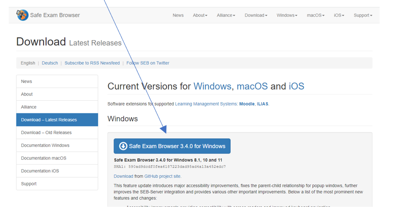The height and width of the screenshot is (215, 400).
Task: Open Documentation macOS sidebar item
Action: coord(44,158)
